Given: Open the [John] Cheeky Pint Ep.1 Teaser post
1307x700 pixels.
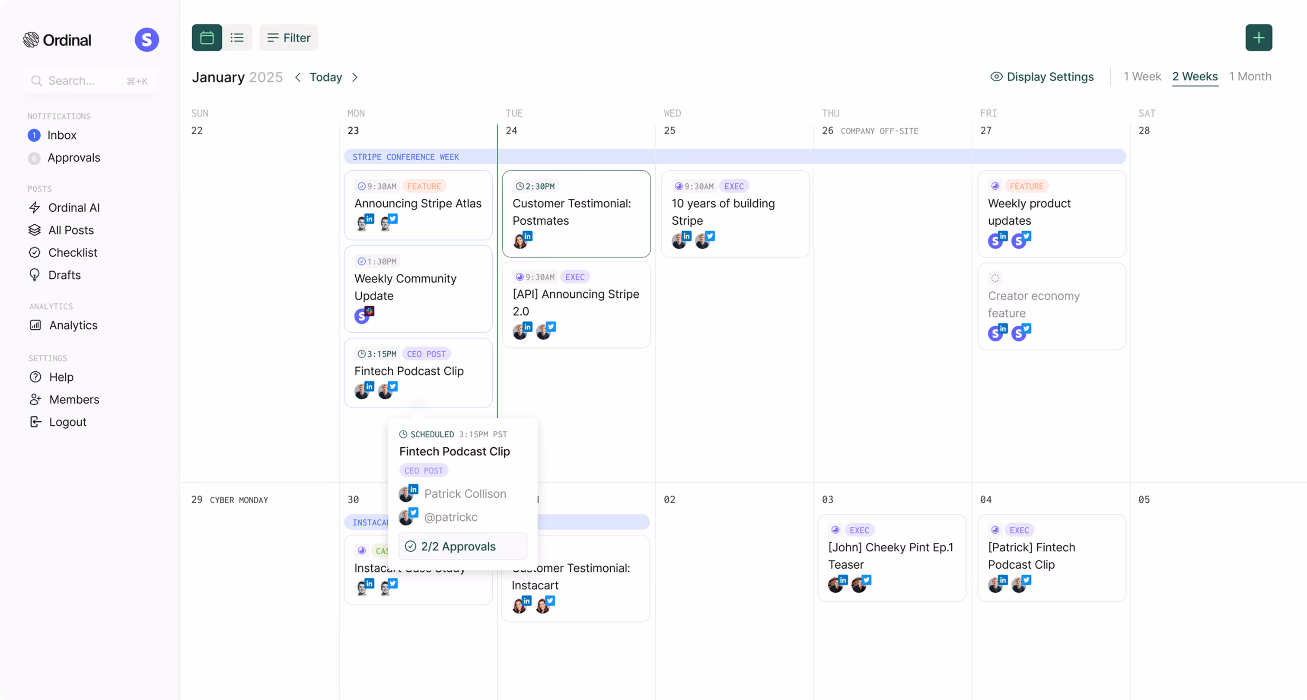Looking at the screenshot, I should 892,558.
